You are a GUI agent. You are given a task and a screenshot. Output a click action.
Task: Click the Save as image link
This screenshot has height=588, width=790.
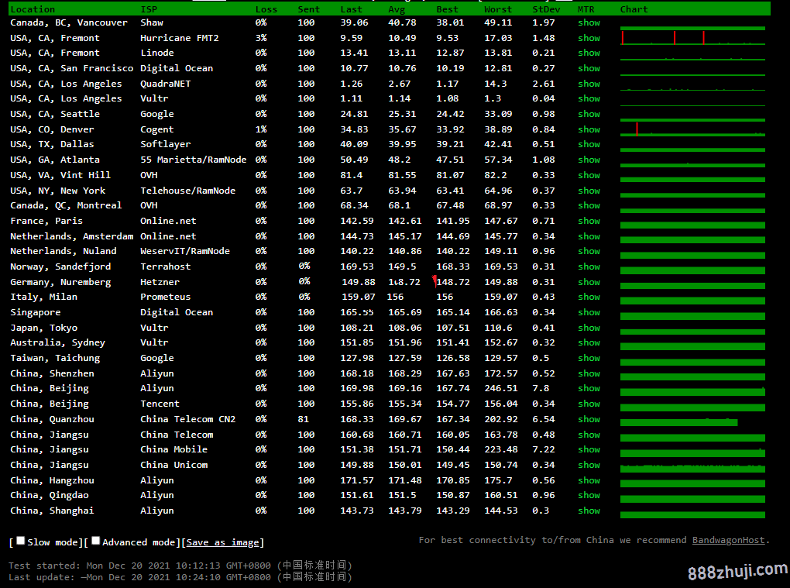point(222,542)
